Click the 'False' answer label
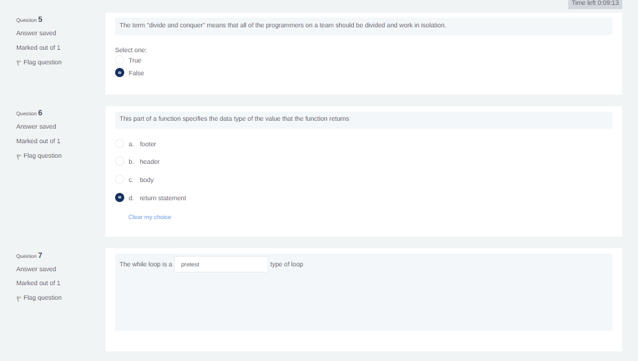 point(136,73)
